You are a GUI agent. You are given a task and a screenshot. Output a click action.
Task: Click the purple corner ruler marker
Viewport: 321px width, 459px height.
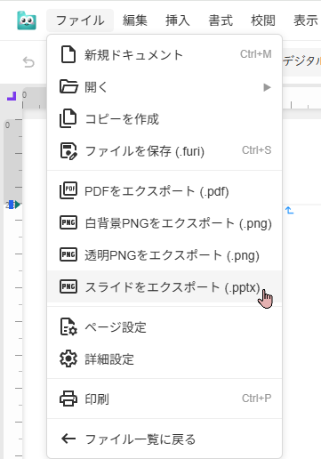pos(12,96)
